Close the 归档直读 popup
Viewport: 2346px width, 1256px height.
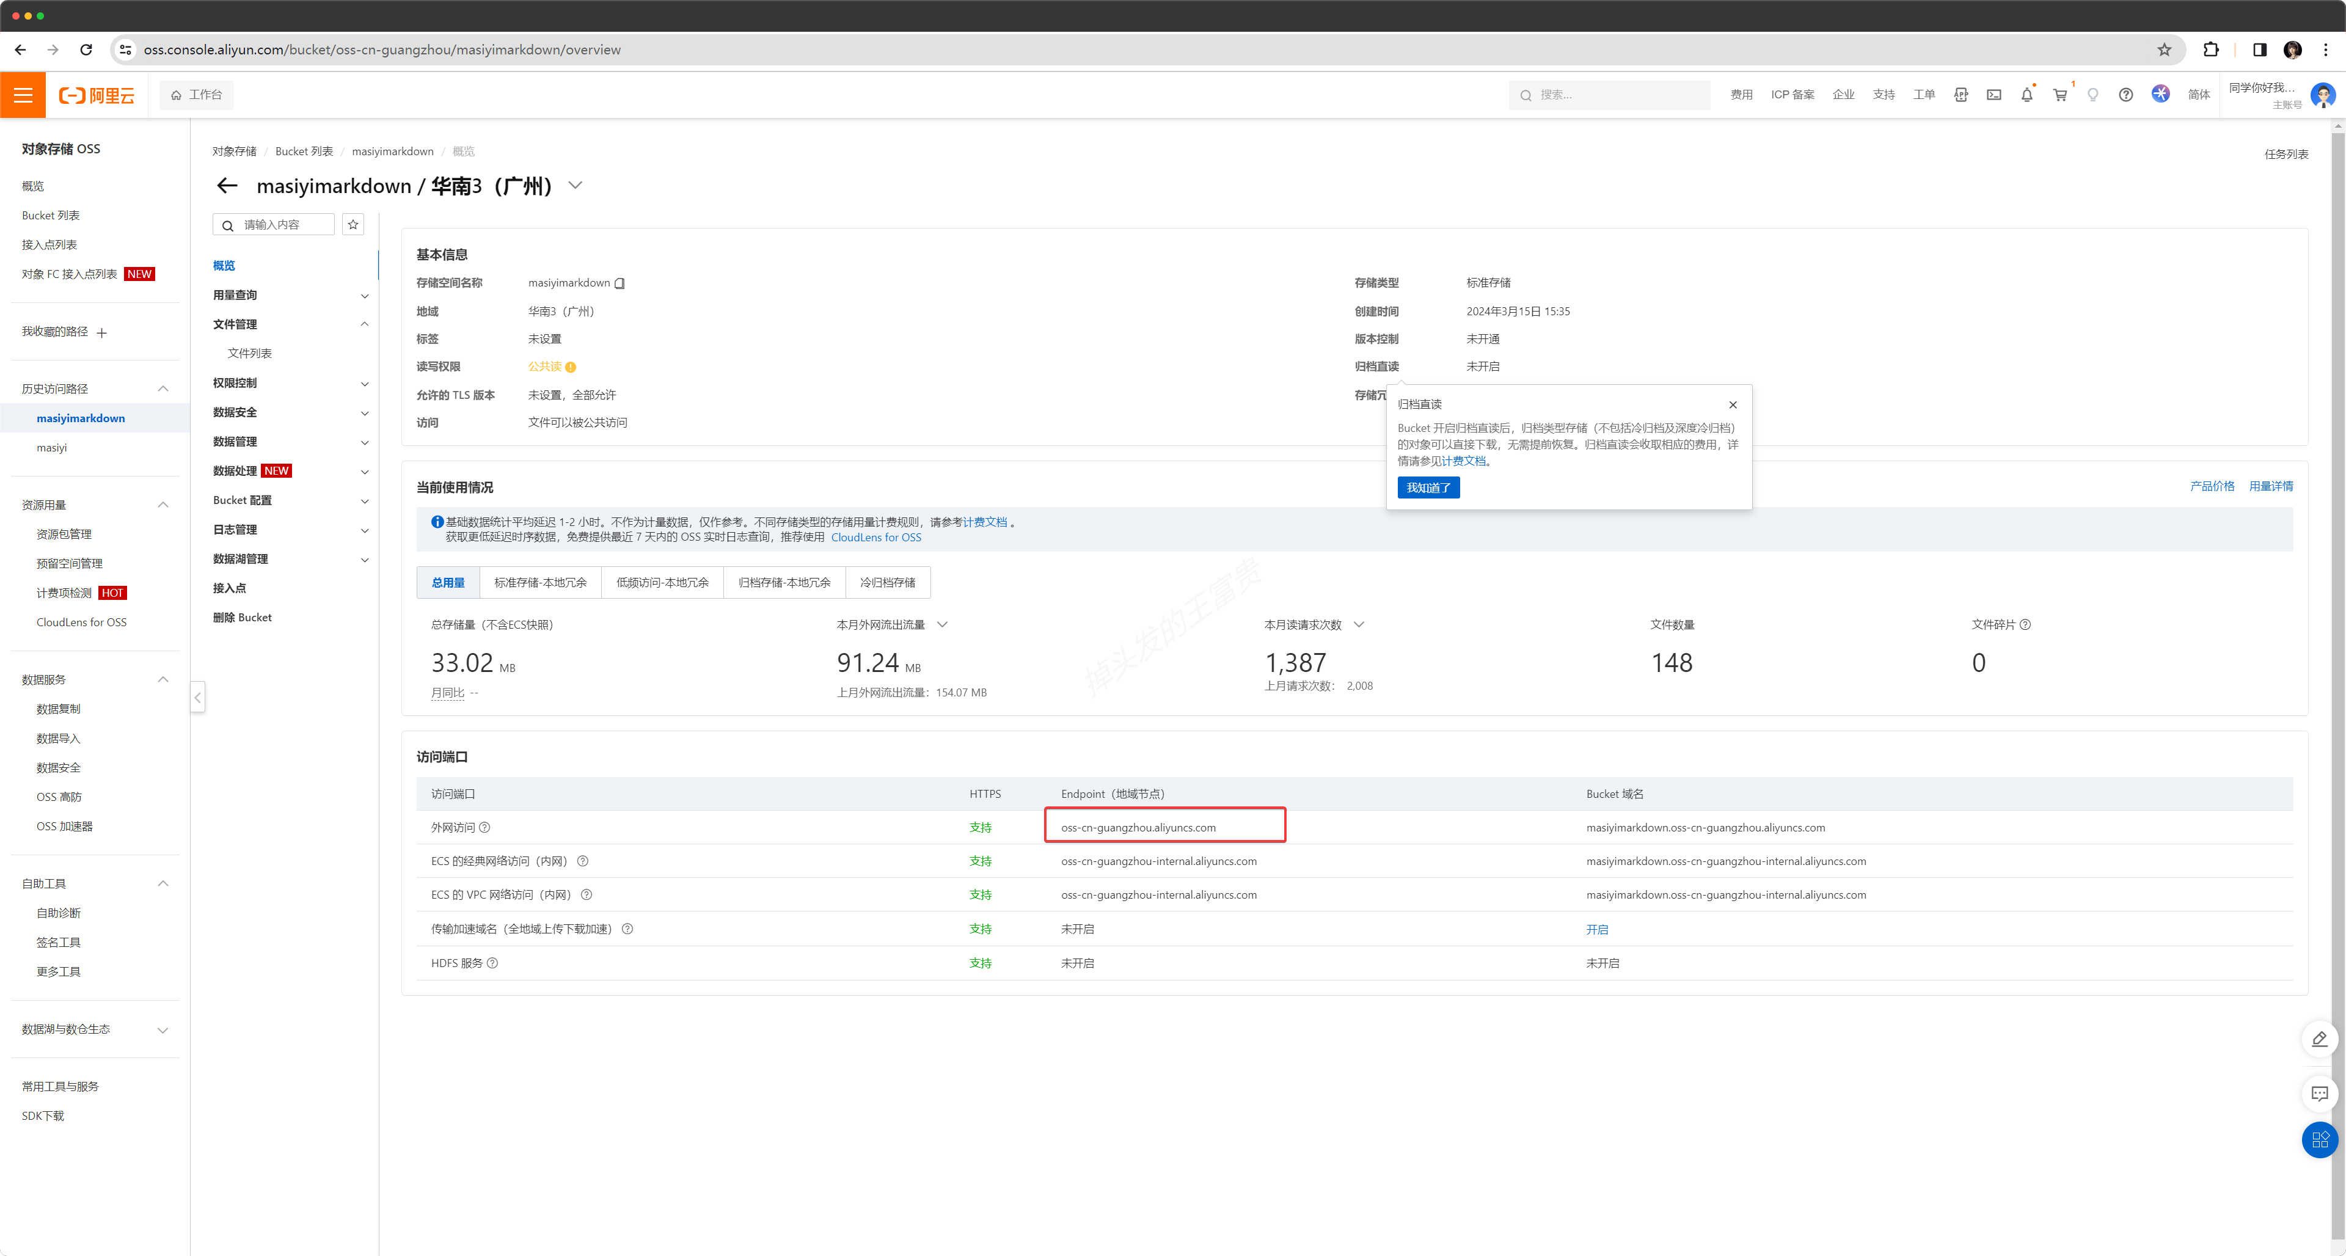pos(1732,404)
